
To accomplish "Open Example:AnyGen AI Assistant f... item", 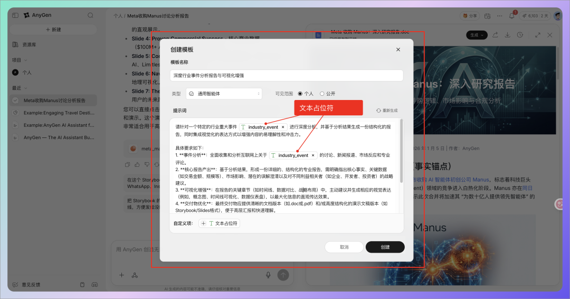I will 53,125.
